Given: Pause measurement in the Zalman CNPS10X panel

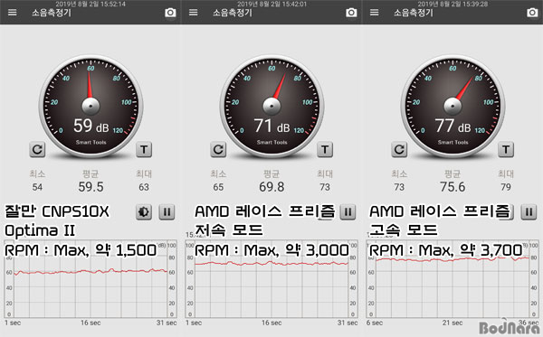Looking at the screenshot, I should point(167,212).
